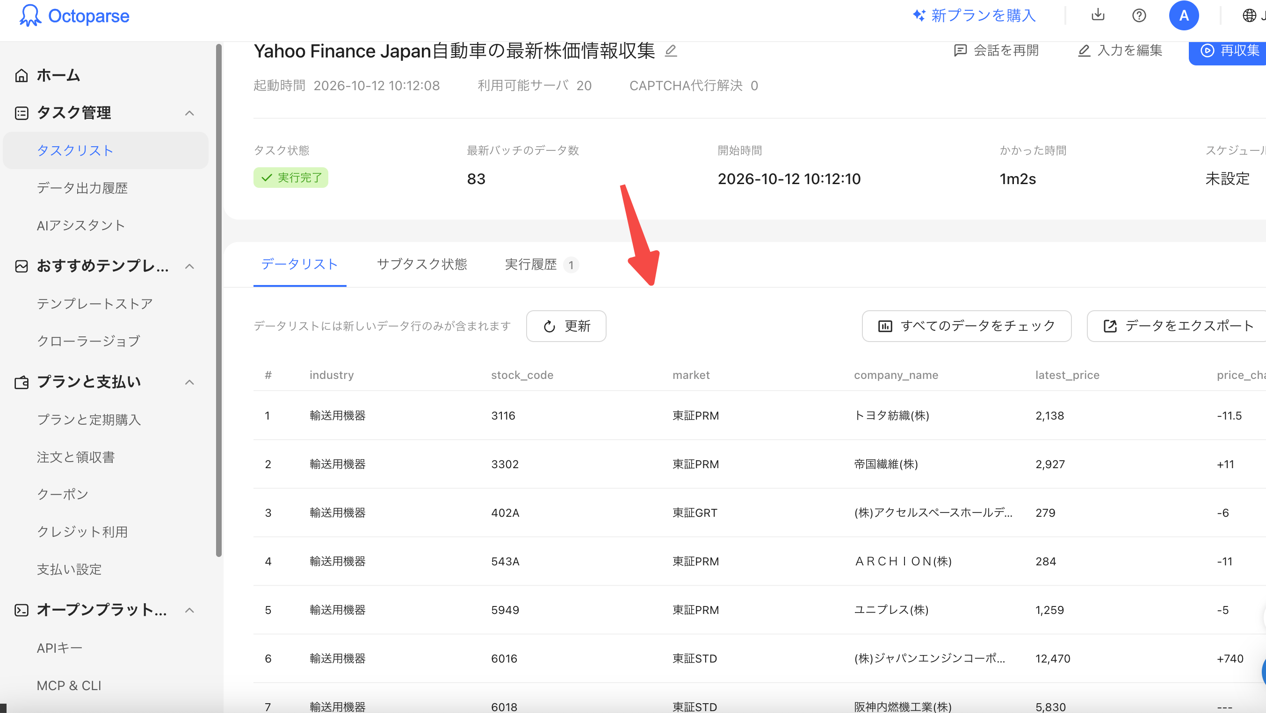Click the sparkle icon beside 新プランを購入
Screen dimensions: 1266x713
(919, 15)
